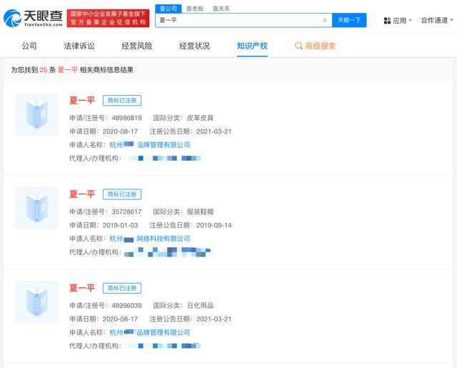Viewport: 457px width, 368px height.
Task: Go to the 经营风险 tab
Action: [136, 46]
